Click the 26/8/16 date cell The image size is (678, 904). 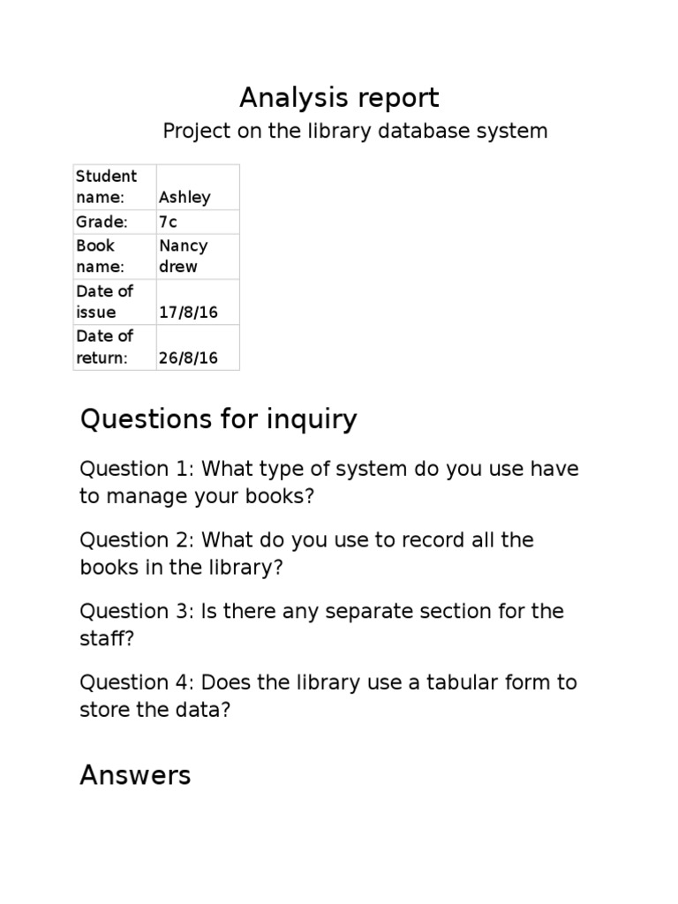click(198, 347)
